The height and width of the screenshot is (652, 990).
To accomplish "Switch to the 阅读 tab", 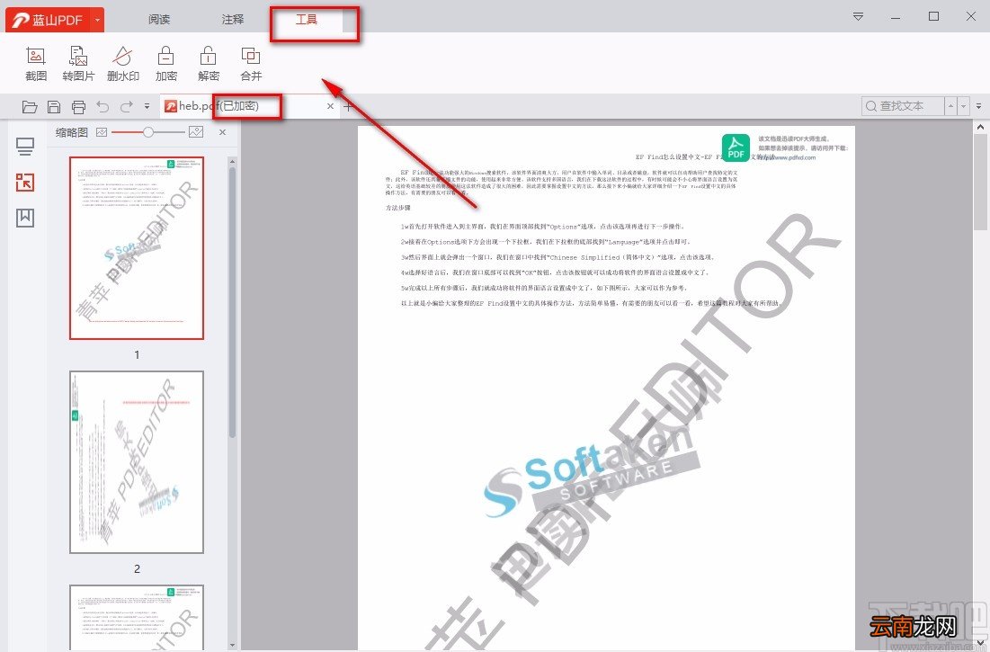I will (159, 20).
